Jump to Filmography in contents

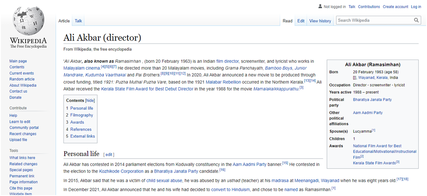[x=82, y=115]
